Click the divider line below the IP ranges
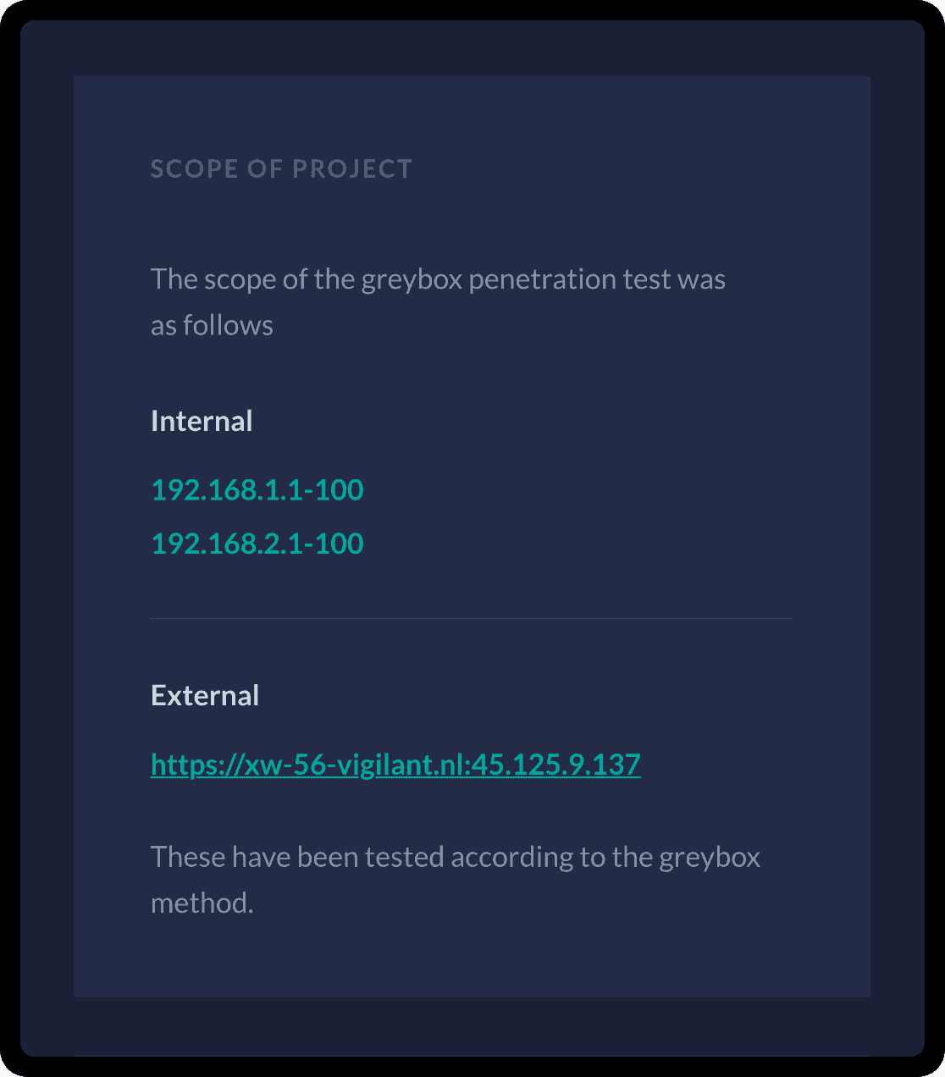The width and height of the screenshot is (945, 1077). point(471,619)
